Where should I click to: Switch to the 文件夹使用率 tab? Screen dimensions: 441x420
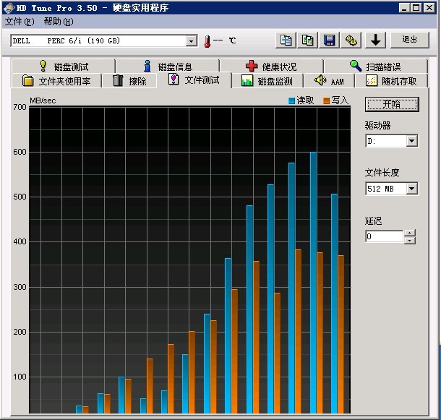[x=56, y=81]
